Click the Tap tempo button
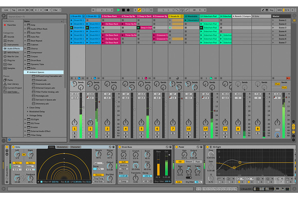Screen dimensions: 298x199 pos(13,10)
